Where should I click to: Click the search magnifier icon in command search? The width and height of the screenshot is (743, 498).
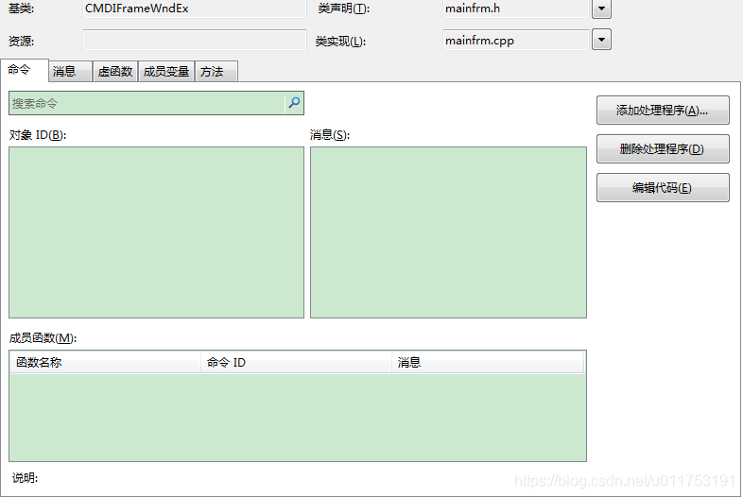294,103
